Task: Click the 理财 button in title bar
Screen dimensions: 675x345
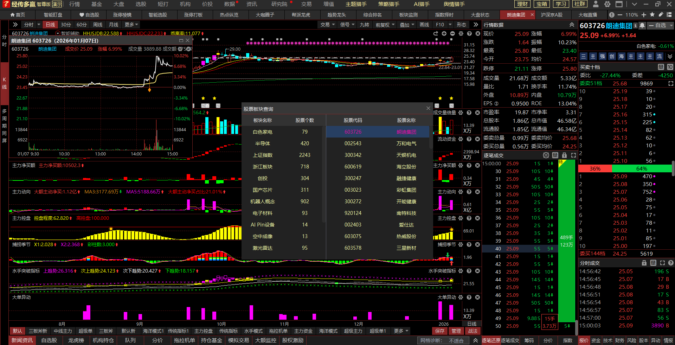Action: pyautogui.click(x=522, y=4)
